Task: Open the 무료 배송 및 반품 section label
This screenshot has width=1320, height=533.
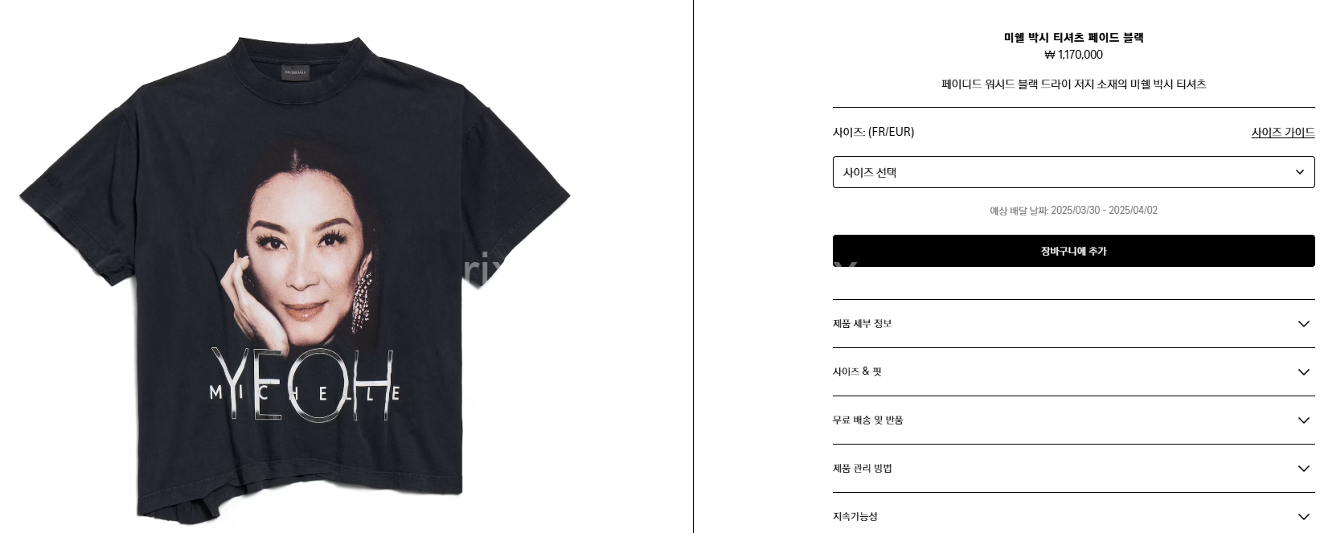Action: pyautogui.click(x=867, y=420)
